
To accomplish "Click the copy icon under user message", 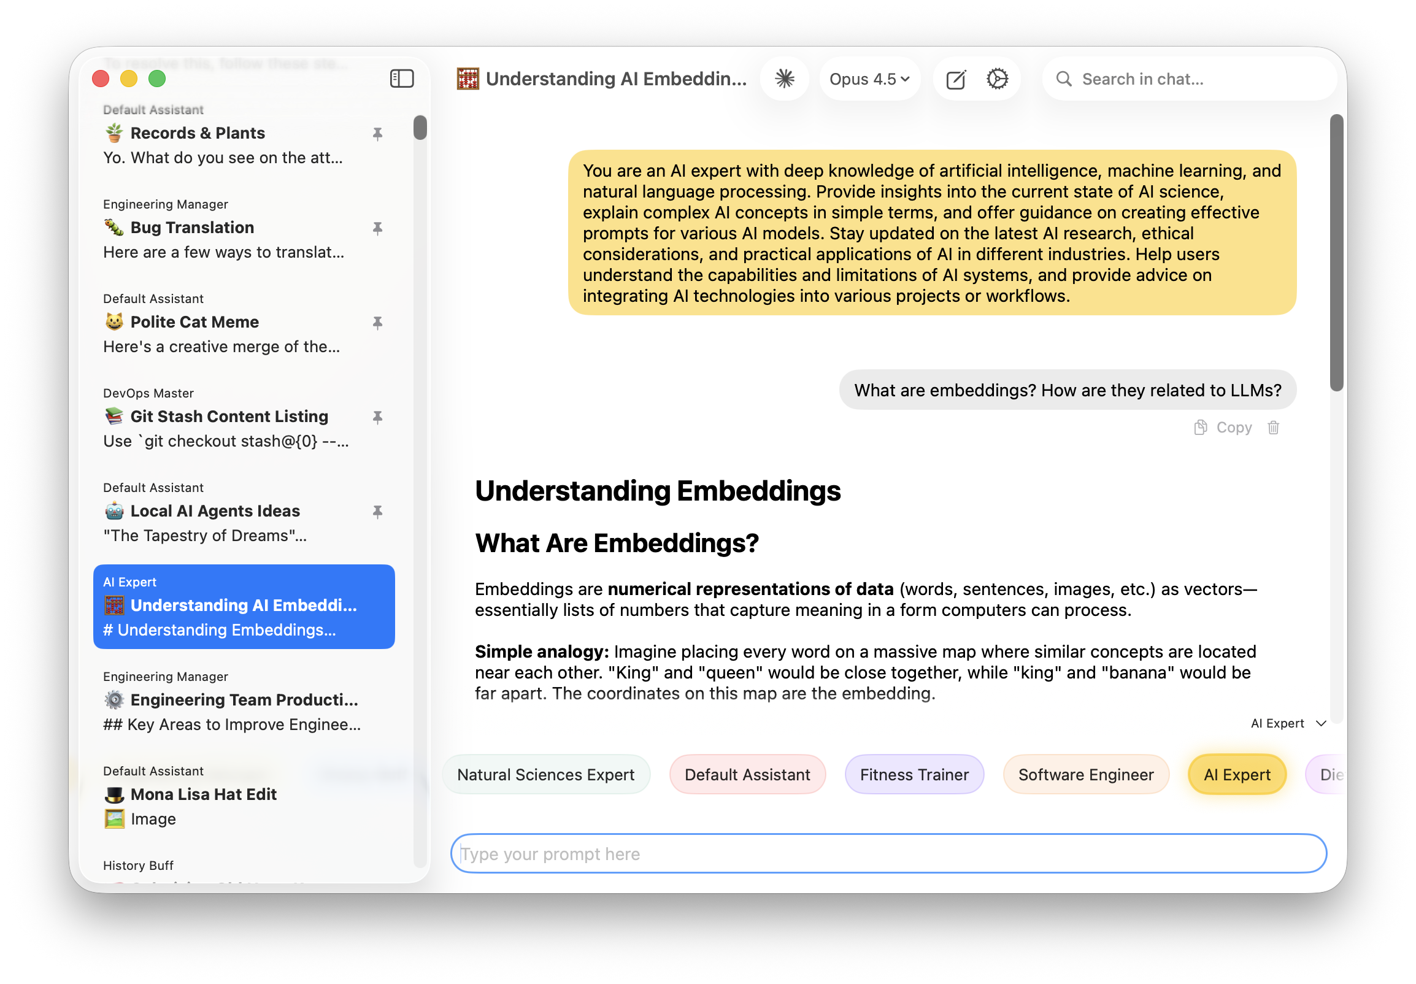I will [1200, 427].
